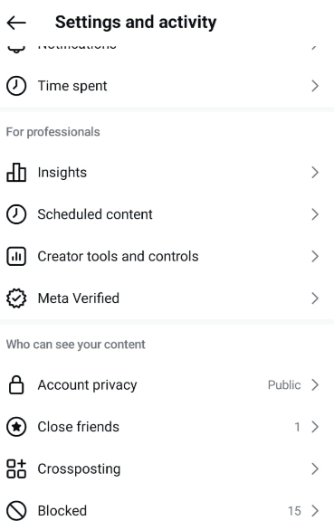Open Creator tools and controls
The image size is (334, 530).
(167, 256)
